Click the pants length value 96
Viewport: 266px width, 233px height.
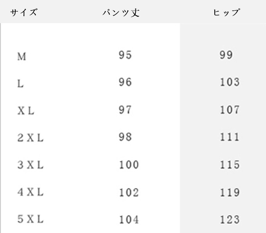coord(125,82)
